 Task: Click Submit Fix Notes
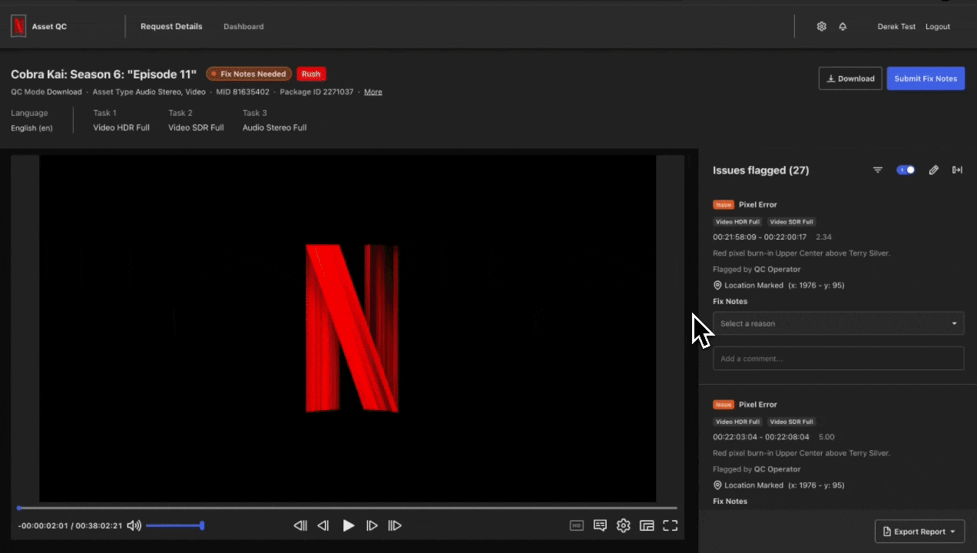[926, 78]
